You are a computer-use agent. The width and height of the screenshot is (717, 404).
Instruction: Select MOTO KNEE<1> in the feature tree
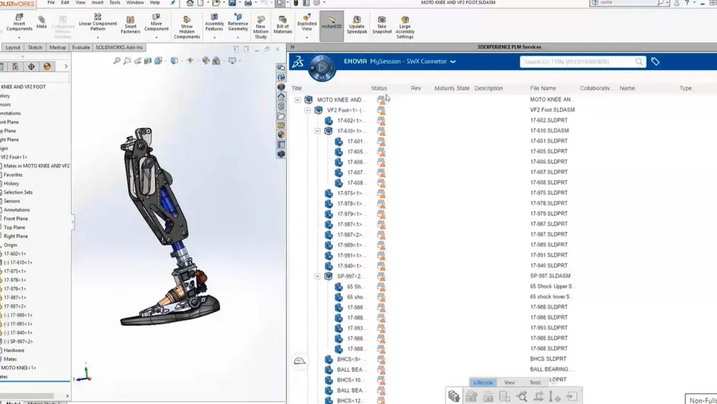(19, 368)
